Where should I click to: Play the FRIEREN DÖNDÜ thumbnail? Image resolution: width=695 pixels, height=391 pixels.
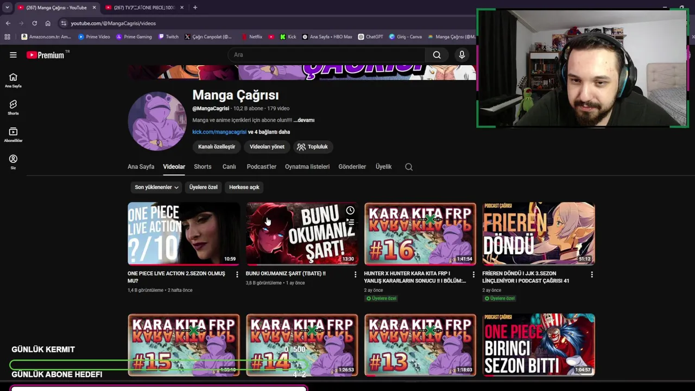click(x=539, y=234)
